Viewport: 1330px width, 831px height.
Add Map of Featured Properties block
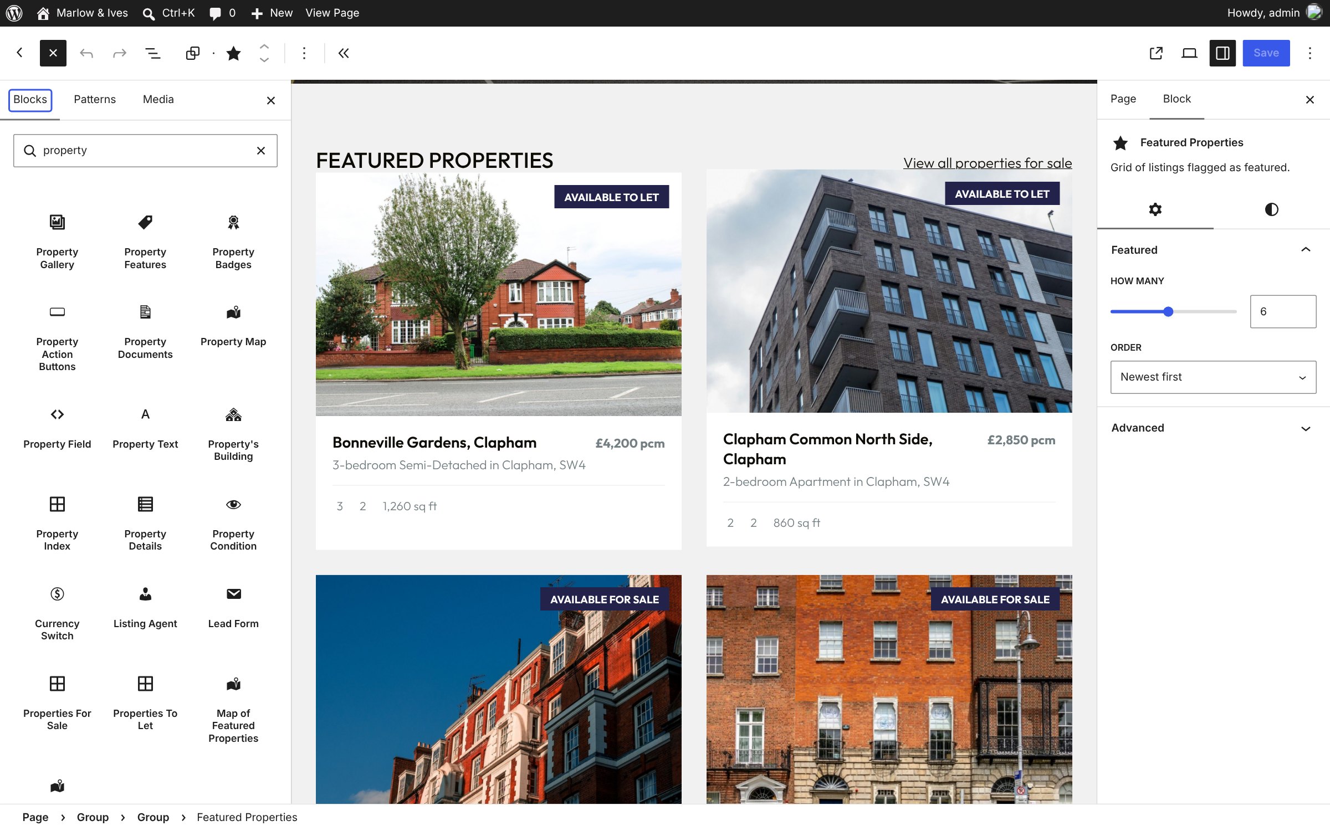(x=233, y=709)
